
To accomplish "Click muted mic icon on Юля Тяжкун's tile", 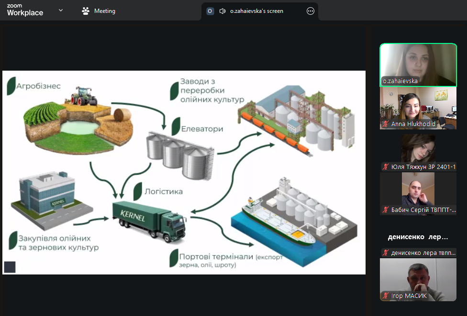I will click(385, 167).
